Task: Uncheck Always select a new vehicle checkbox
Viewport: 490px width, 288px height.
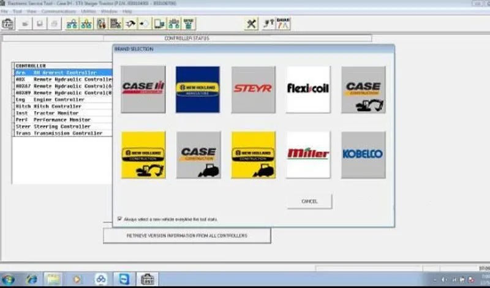Action: coord(119,219)
